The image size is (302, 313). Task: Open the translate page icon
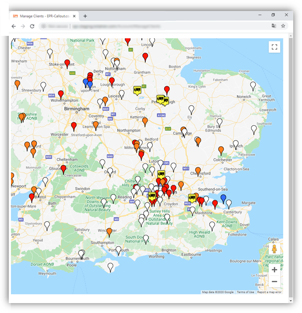pyautogui.click(x=274, y=26)
